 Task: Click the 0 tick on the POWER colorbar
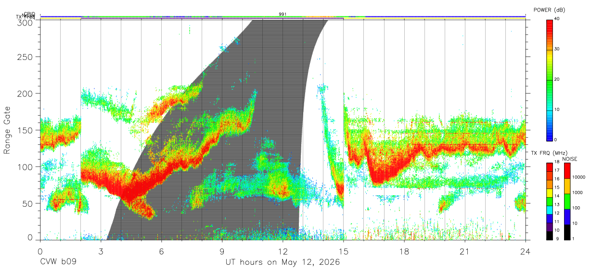[x=556, y=140]
